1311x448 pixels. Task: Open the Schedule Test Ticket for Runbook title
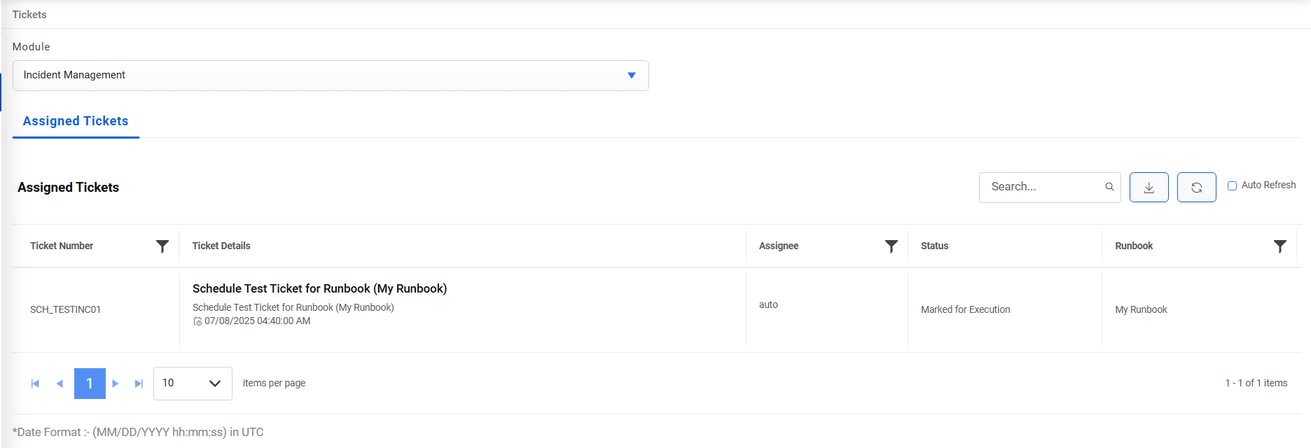[319, 288]
